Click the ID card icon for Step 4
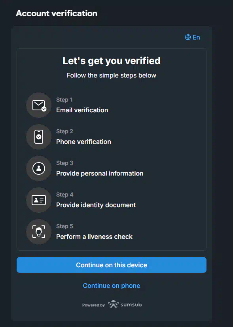 pos(39,200)
